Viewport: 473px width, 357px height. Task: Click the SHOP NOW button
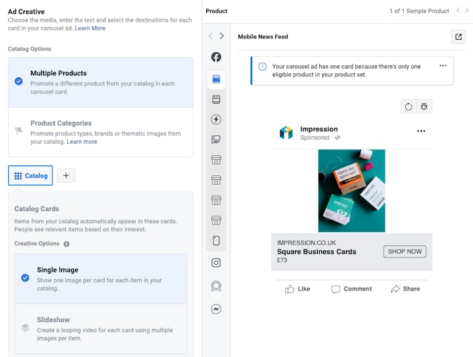coord(405,251)
